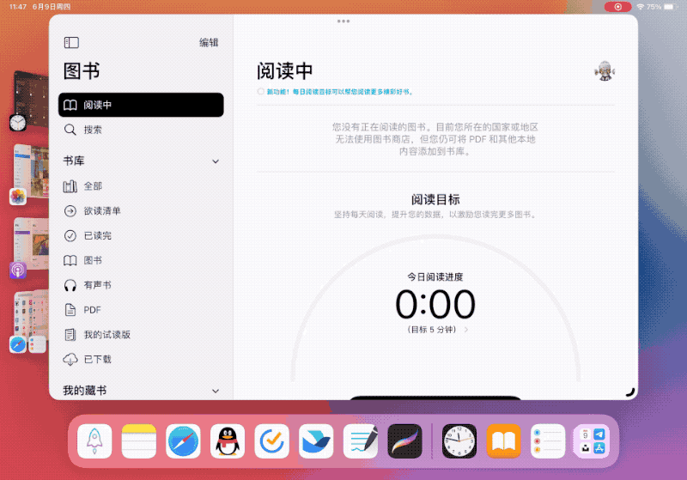The image size is (687, 480).
Task: Open the checkmark to-do app in Dock
Action: (272, 441)
